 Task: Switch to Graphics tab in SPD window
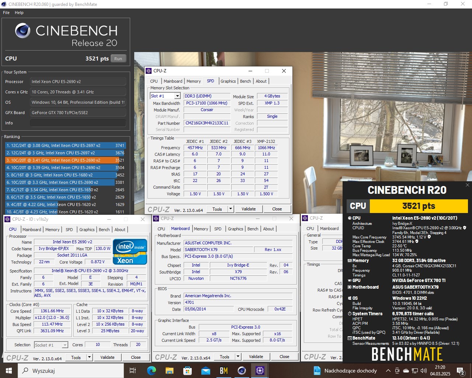coord(228,81)
